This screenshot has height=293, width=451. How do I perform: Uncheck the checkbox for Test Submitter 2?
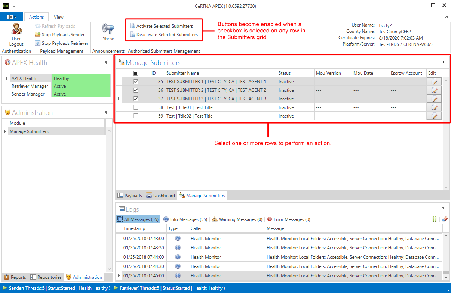pyautogui.click(x=136, y=90)
